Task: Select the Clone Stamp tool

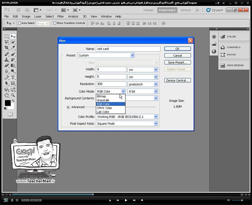Action: click(x=7, y=60)
